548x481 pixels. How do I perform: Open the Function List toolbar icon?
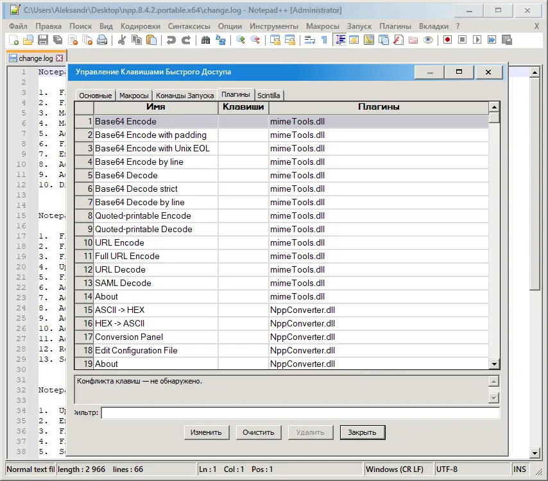[x=398, y=40]
